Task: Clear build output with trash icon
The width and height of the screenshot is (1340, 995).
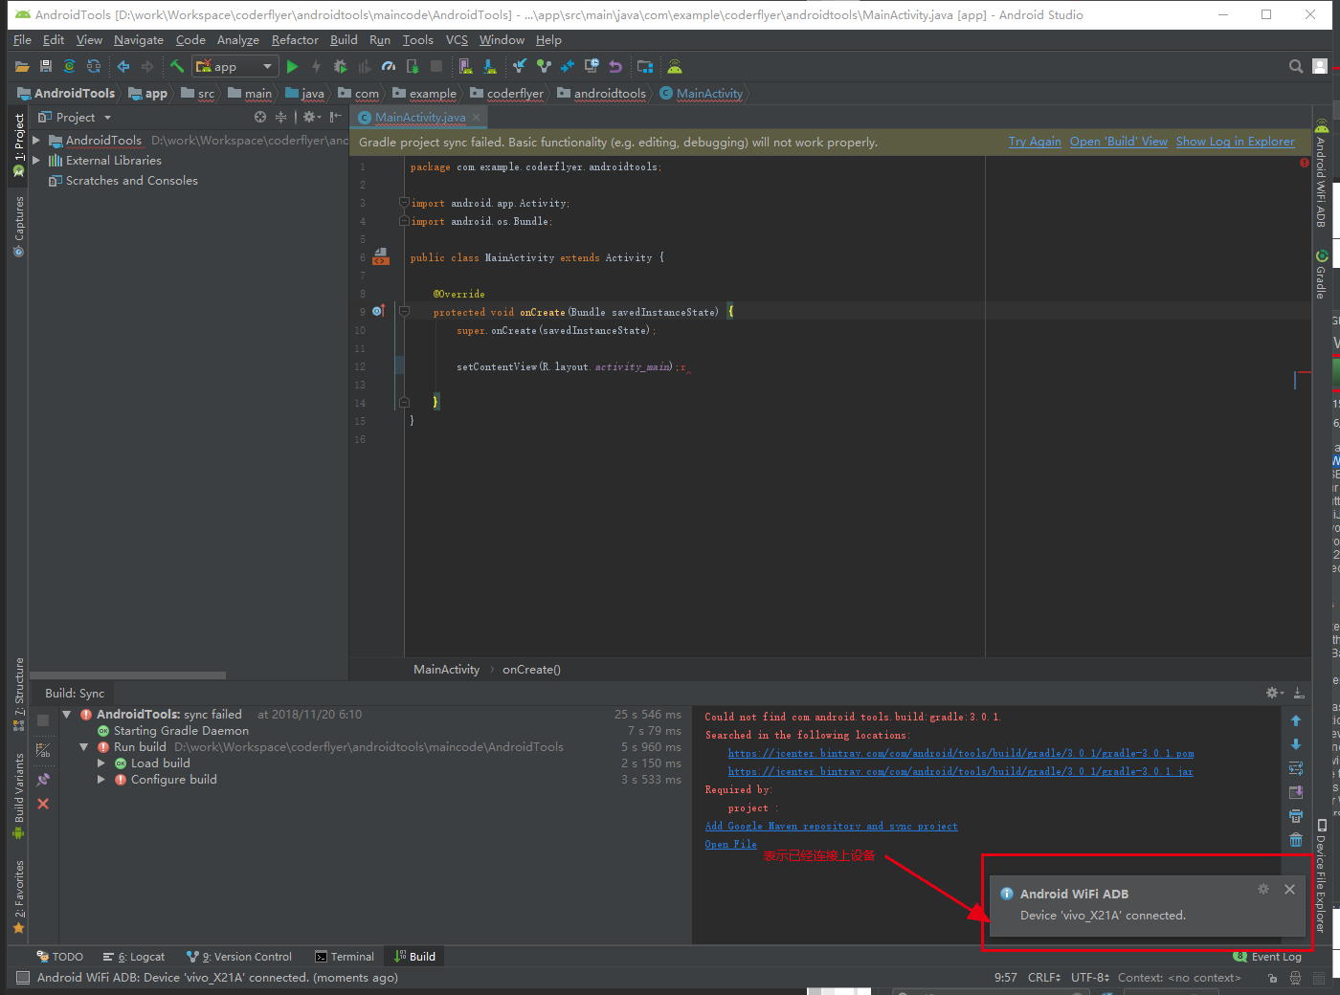Action: (1296, 840)
